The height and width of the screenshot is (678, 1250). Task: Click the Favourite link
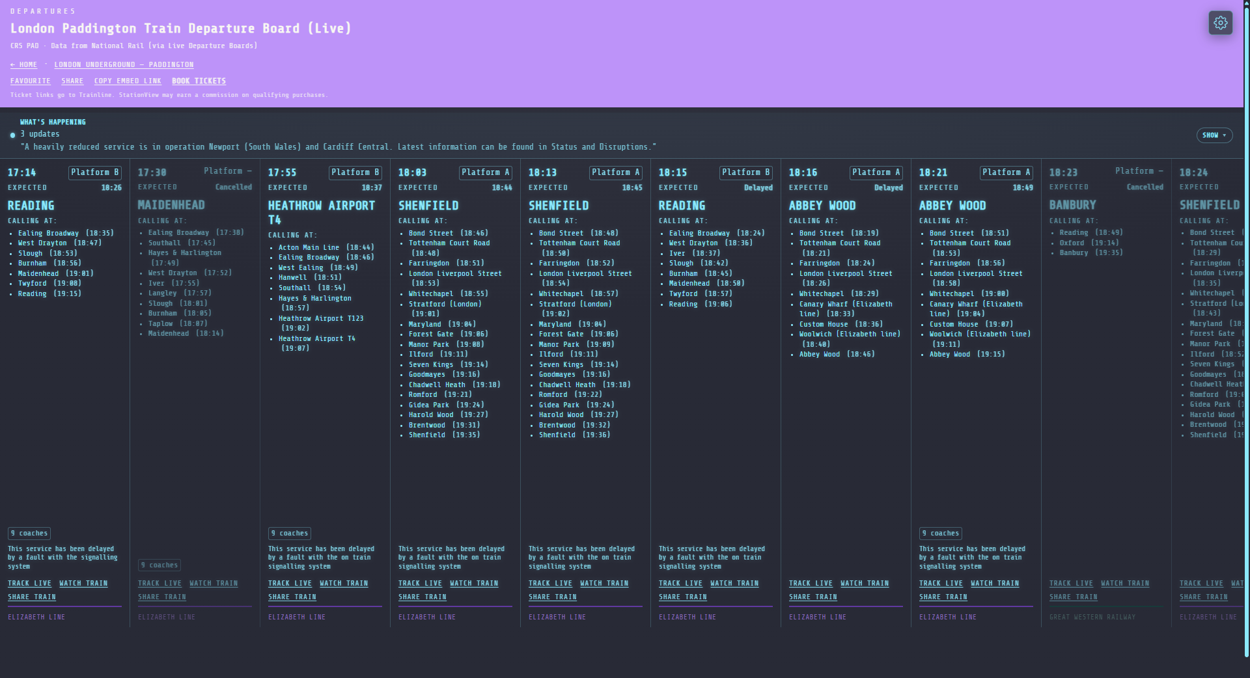[x=31, y=81]
